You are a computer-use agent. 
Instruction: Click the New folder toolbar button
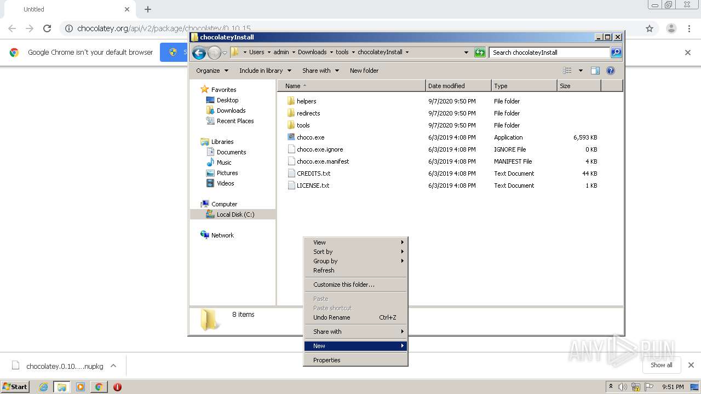364,71
